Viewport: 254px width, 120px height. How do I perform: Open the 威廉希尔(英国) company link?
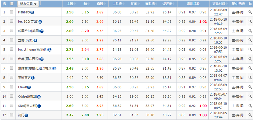pyautogui.click(x=29, y=31)
